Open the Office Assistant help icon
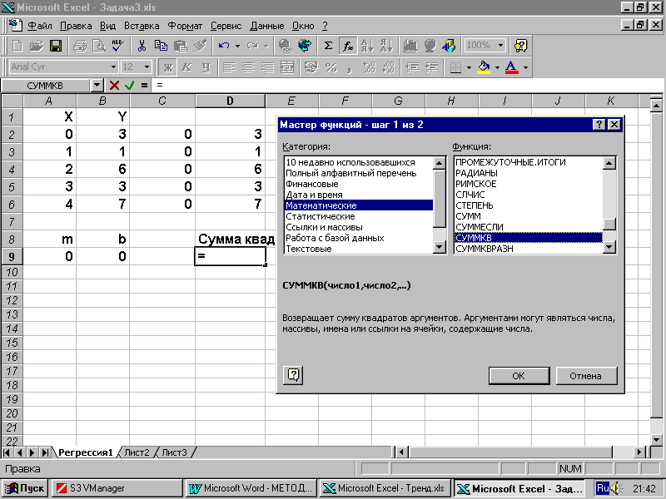 (x=521, y=46)
